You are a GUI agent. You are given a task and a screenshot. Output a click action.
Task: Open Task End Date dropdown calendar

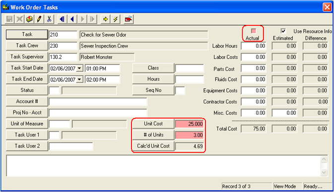click(x=79, y=79)
